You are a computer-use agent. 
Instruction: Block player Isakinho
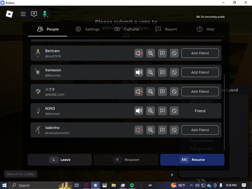[174, 130]
